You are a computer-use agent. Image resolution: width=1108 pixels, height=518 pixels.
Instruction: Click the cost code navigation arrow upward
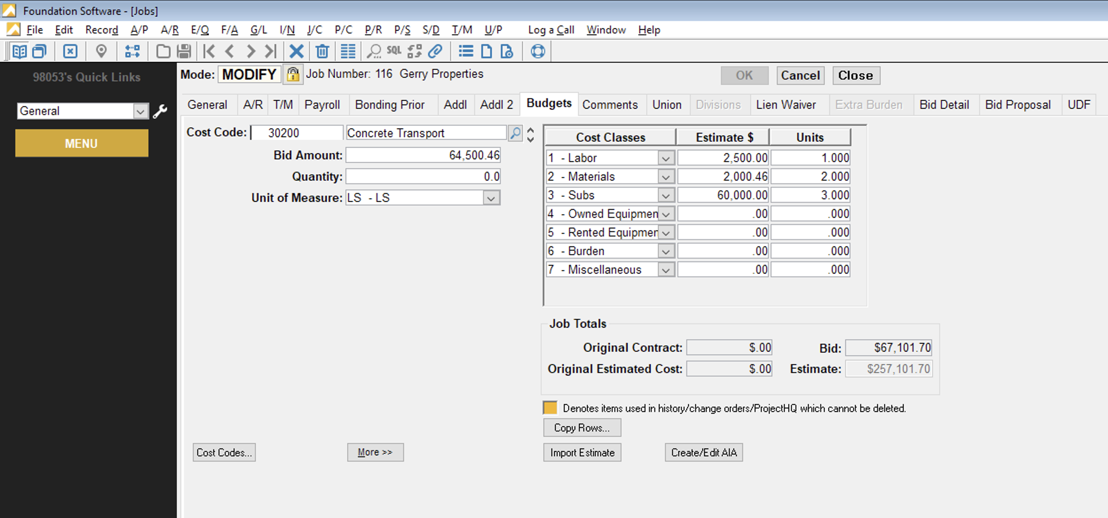click(x=530, y=130)
